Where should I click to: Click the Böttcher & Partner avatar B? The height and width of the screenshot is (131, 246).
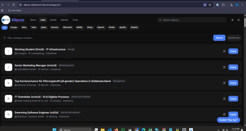pos(9,83)
